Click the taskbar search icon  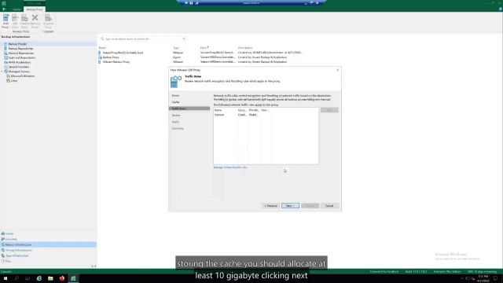click(17, 278)
